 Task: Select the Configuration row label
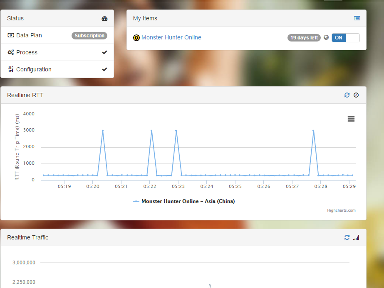[x=34, y=69]
